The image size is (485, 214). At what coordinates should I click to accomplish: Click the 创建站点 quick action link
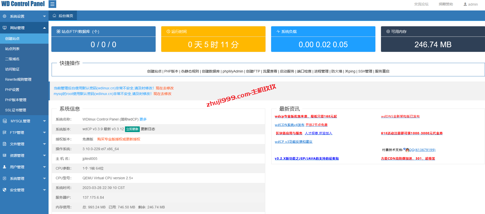pyautogui.click(x=154, y=71)
